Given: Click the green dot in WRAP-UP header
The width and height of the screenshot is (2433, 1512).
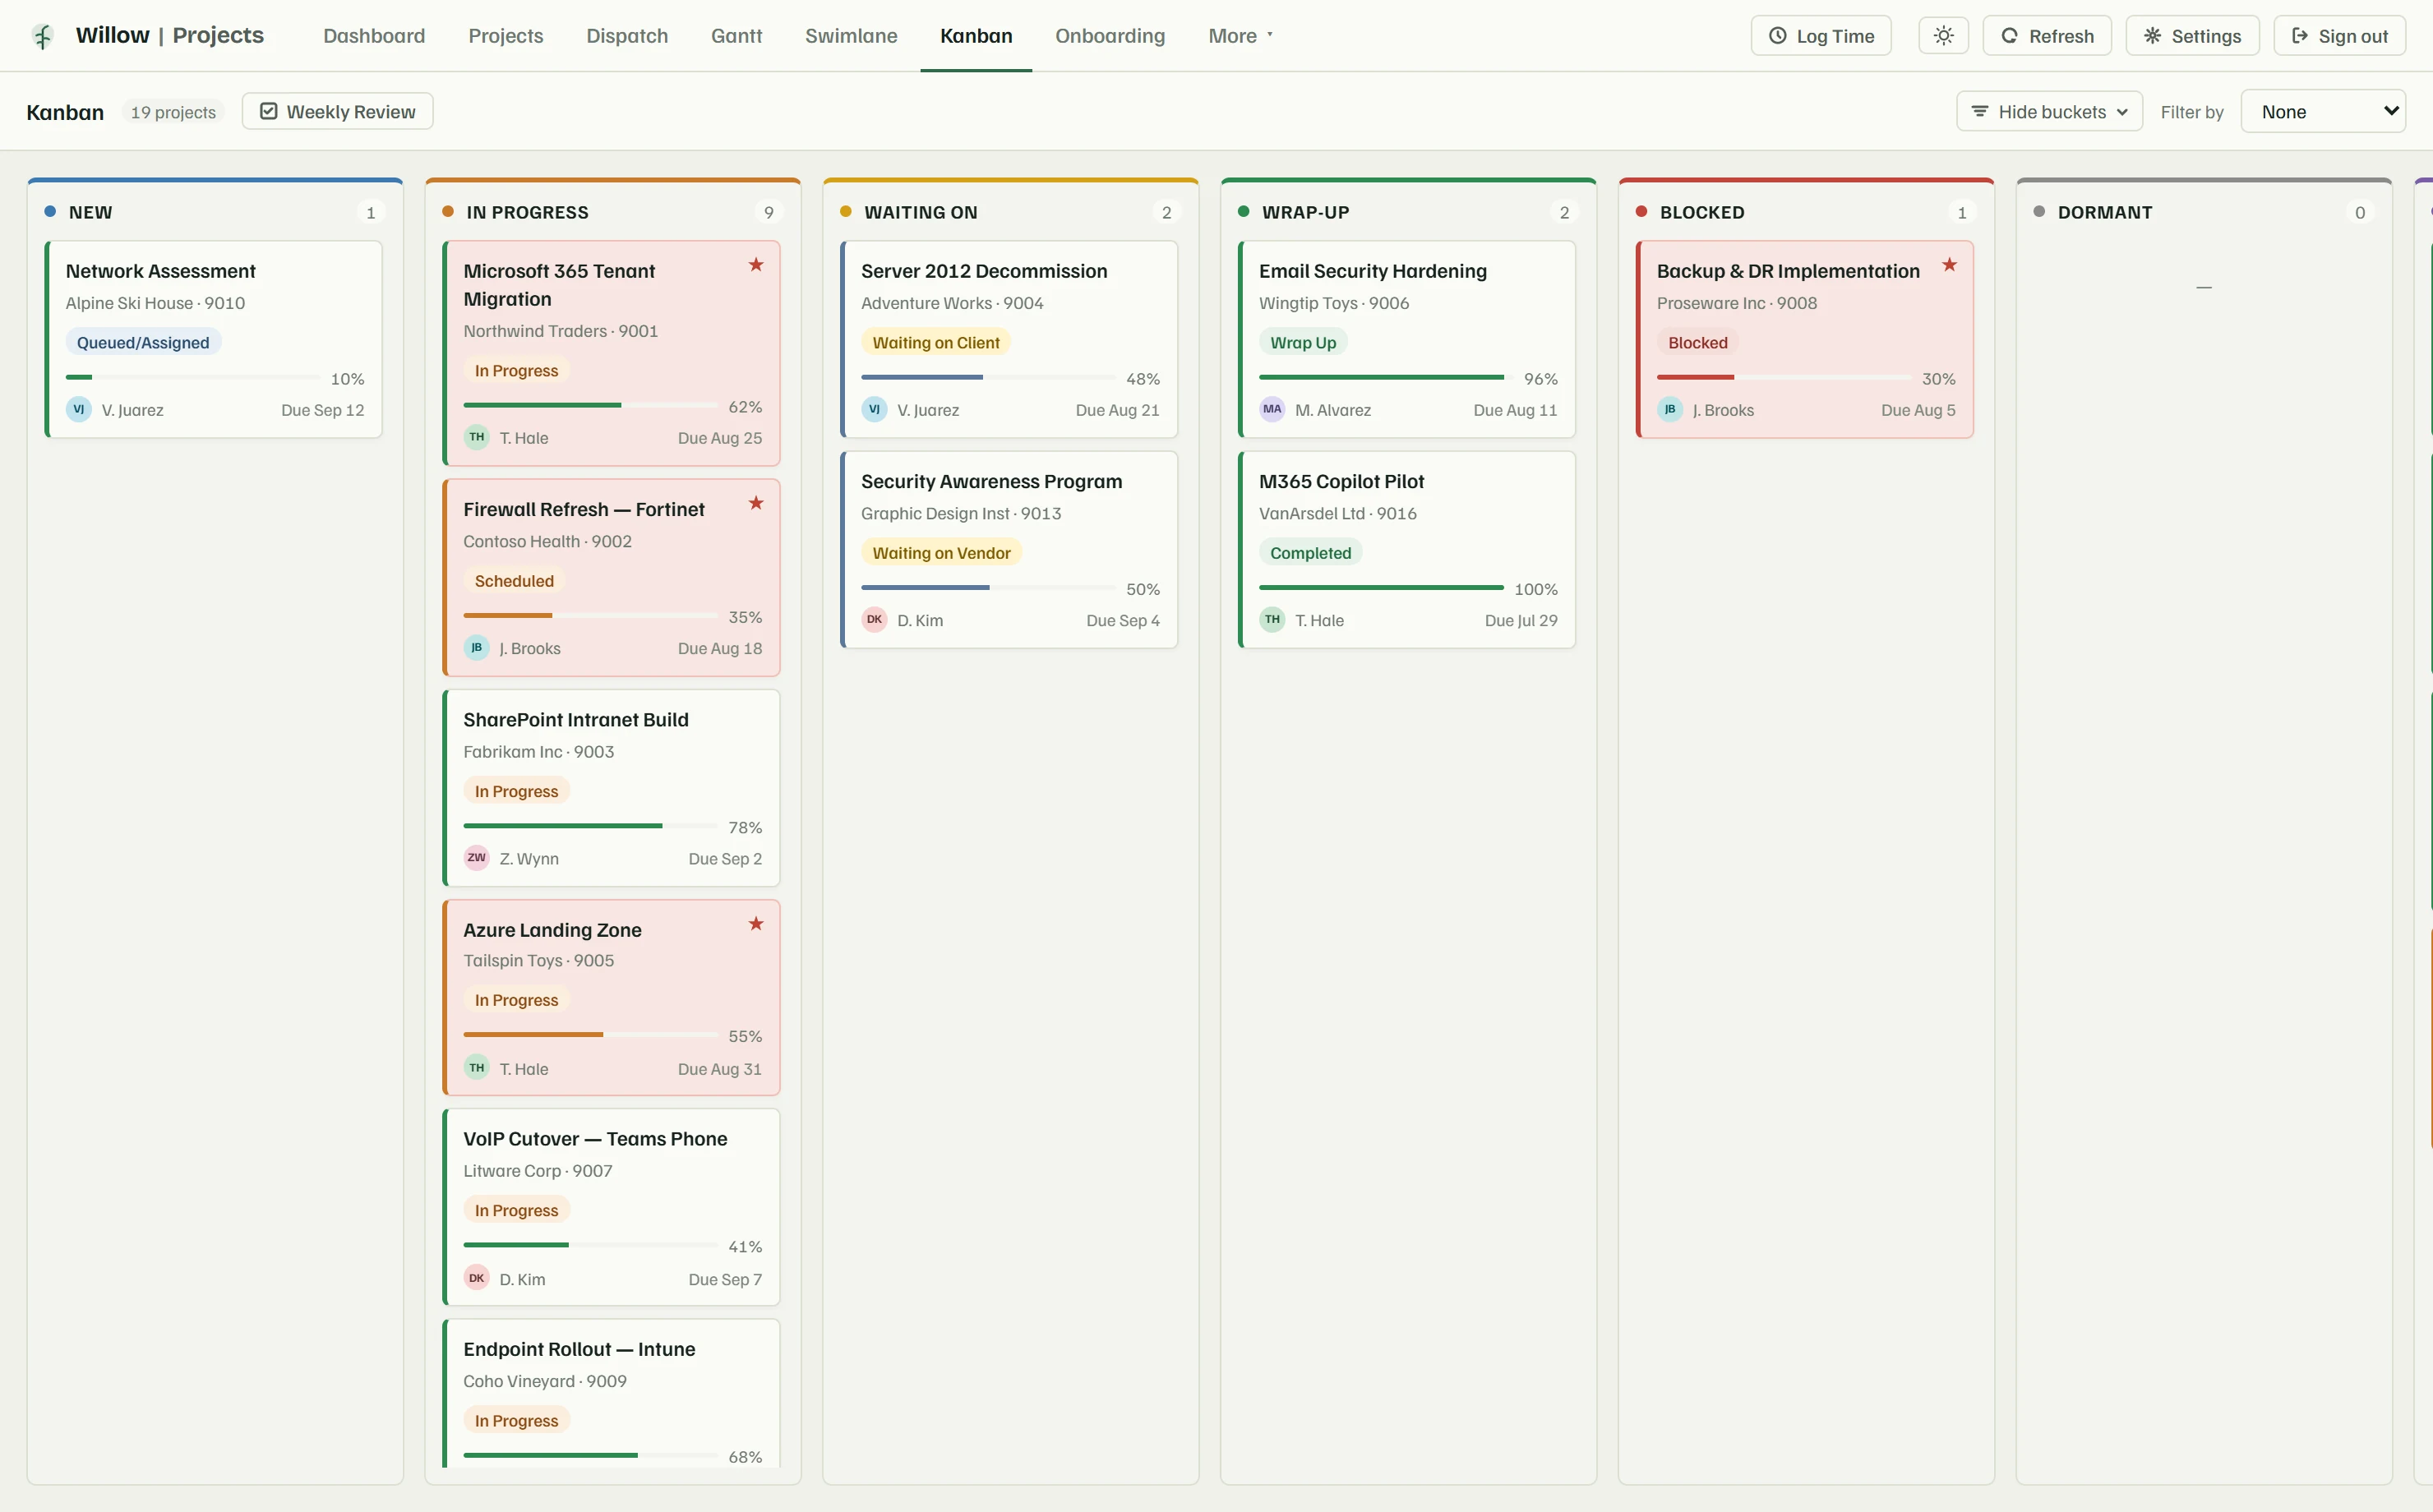Looking at the screenshot, I should pyautogui.click(x=1244, y=212).
